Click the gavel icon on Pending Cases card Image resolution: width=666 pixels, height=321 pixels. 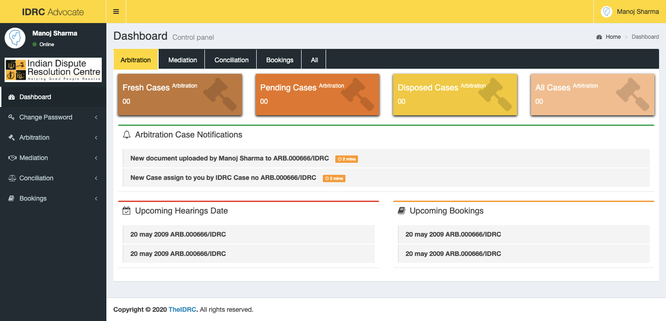358,94
